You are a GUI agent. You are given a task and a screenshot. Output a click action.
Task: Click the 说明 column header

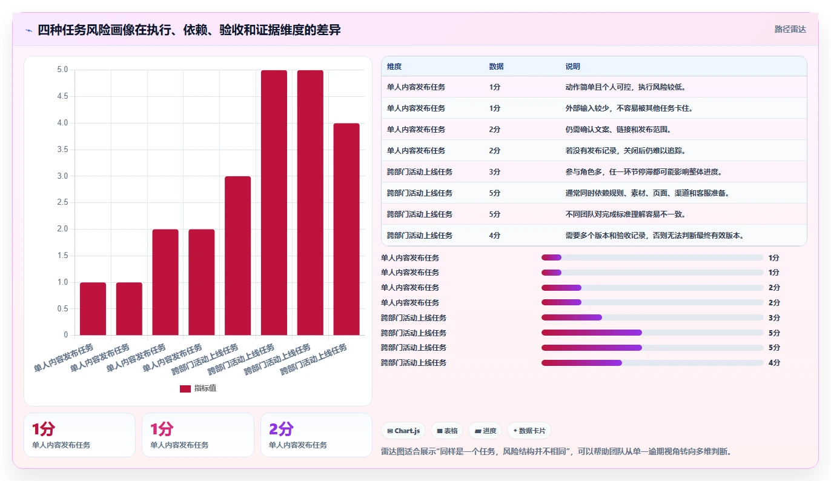coord(572,67)
